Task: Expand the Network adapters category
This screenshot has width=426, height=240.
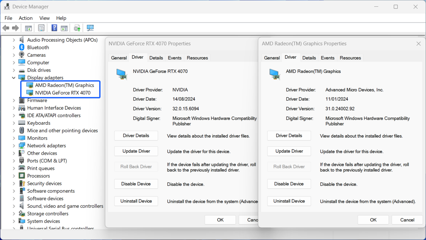Action: 14,146
